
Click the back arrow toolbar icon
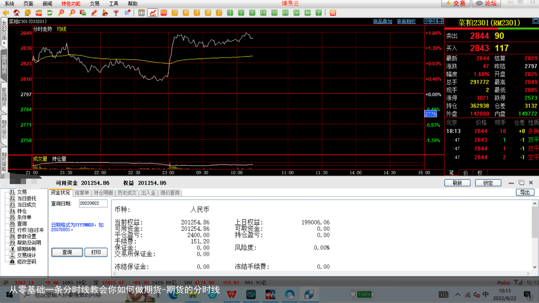(5, 13)
